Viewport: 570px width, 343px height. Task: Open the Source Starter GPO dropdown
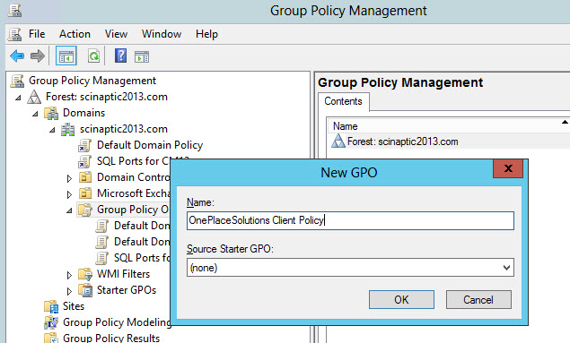point(350,268)
